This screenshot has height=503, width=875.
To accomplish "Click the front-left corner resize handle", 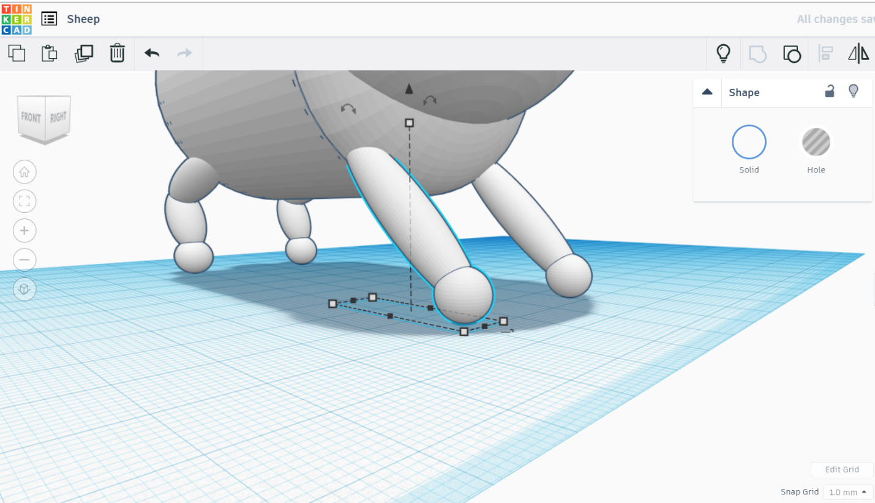I will point(332,304).
